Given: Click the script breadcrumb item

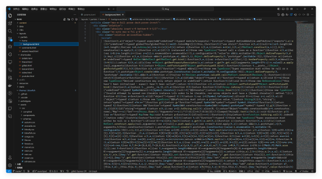Looking at the screenshot, I should tap(258, 20).
